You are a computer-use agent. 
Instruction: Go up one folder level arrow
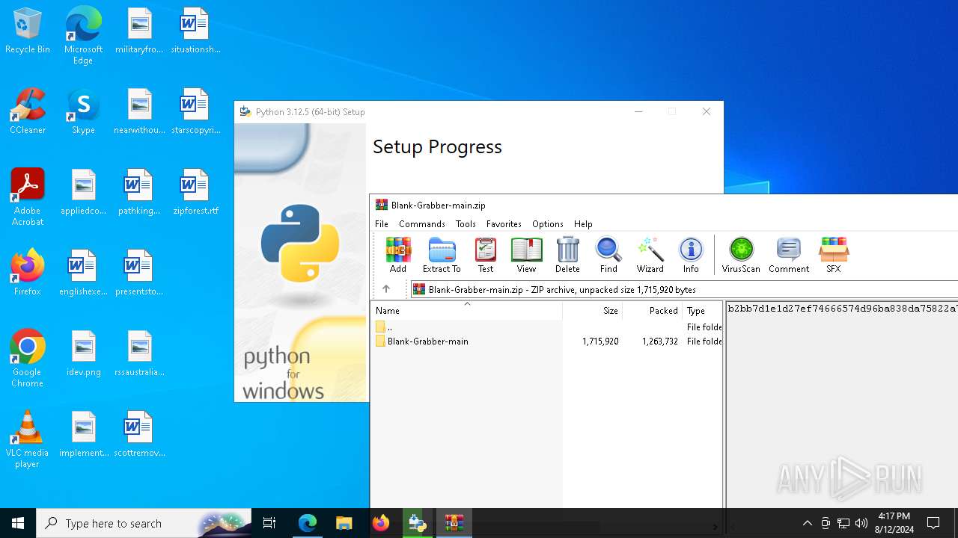point(386,289)
